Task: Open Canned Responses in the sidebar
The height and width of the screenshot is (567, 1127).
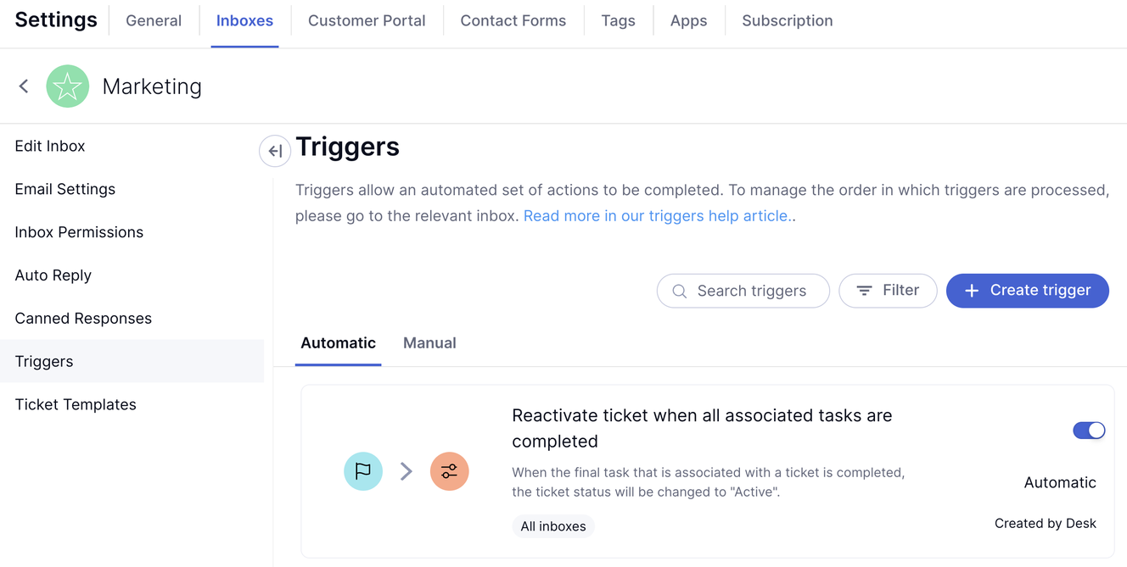Action: tap(83, 319)
